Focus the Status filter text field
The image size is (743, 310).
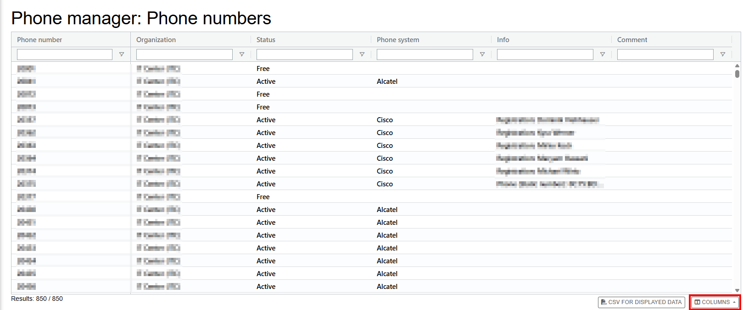tap(305, 54)
